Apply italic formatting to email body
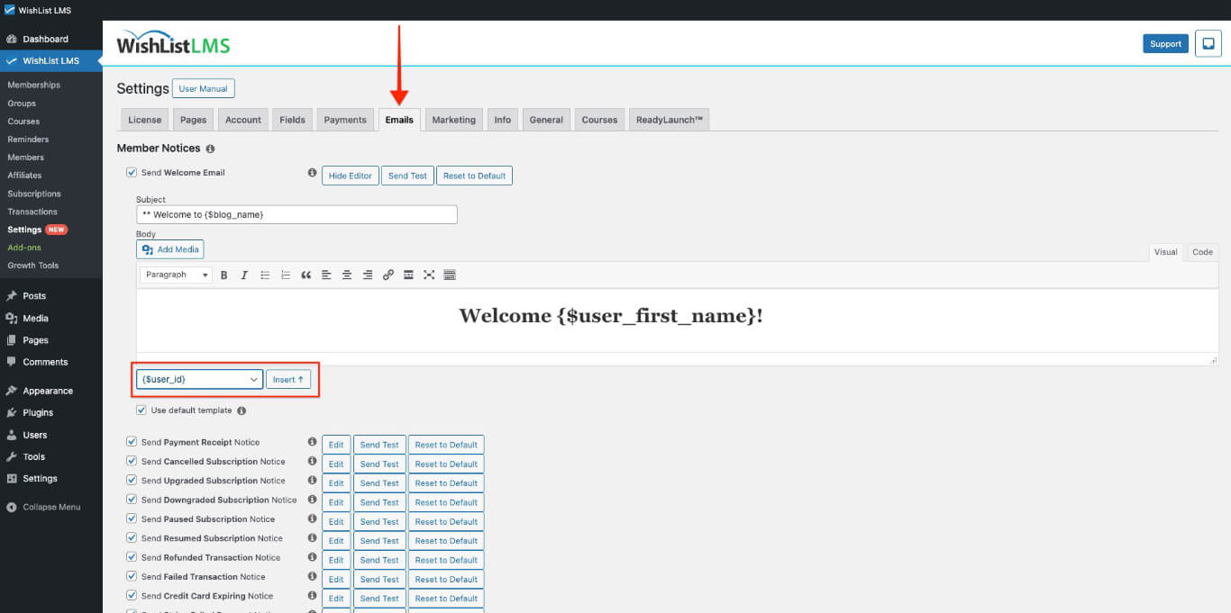1231x613 pixels. click(x=244, y=275)
